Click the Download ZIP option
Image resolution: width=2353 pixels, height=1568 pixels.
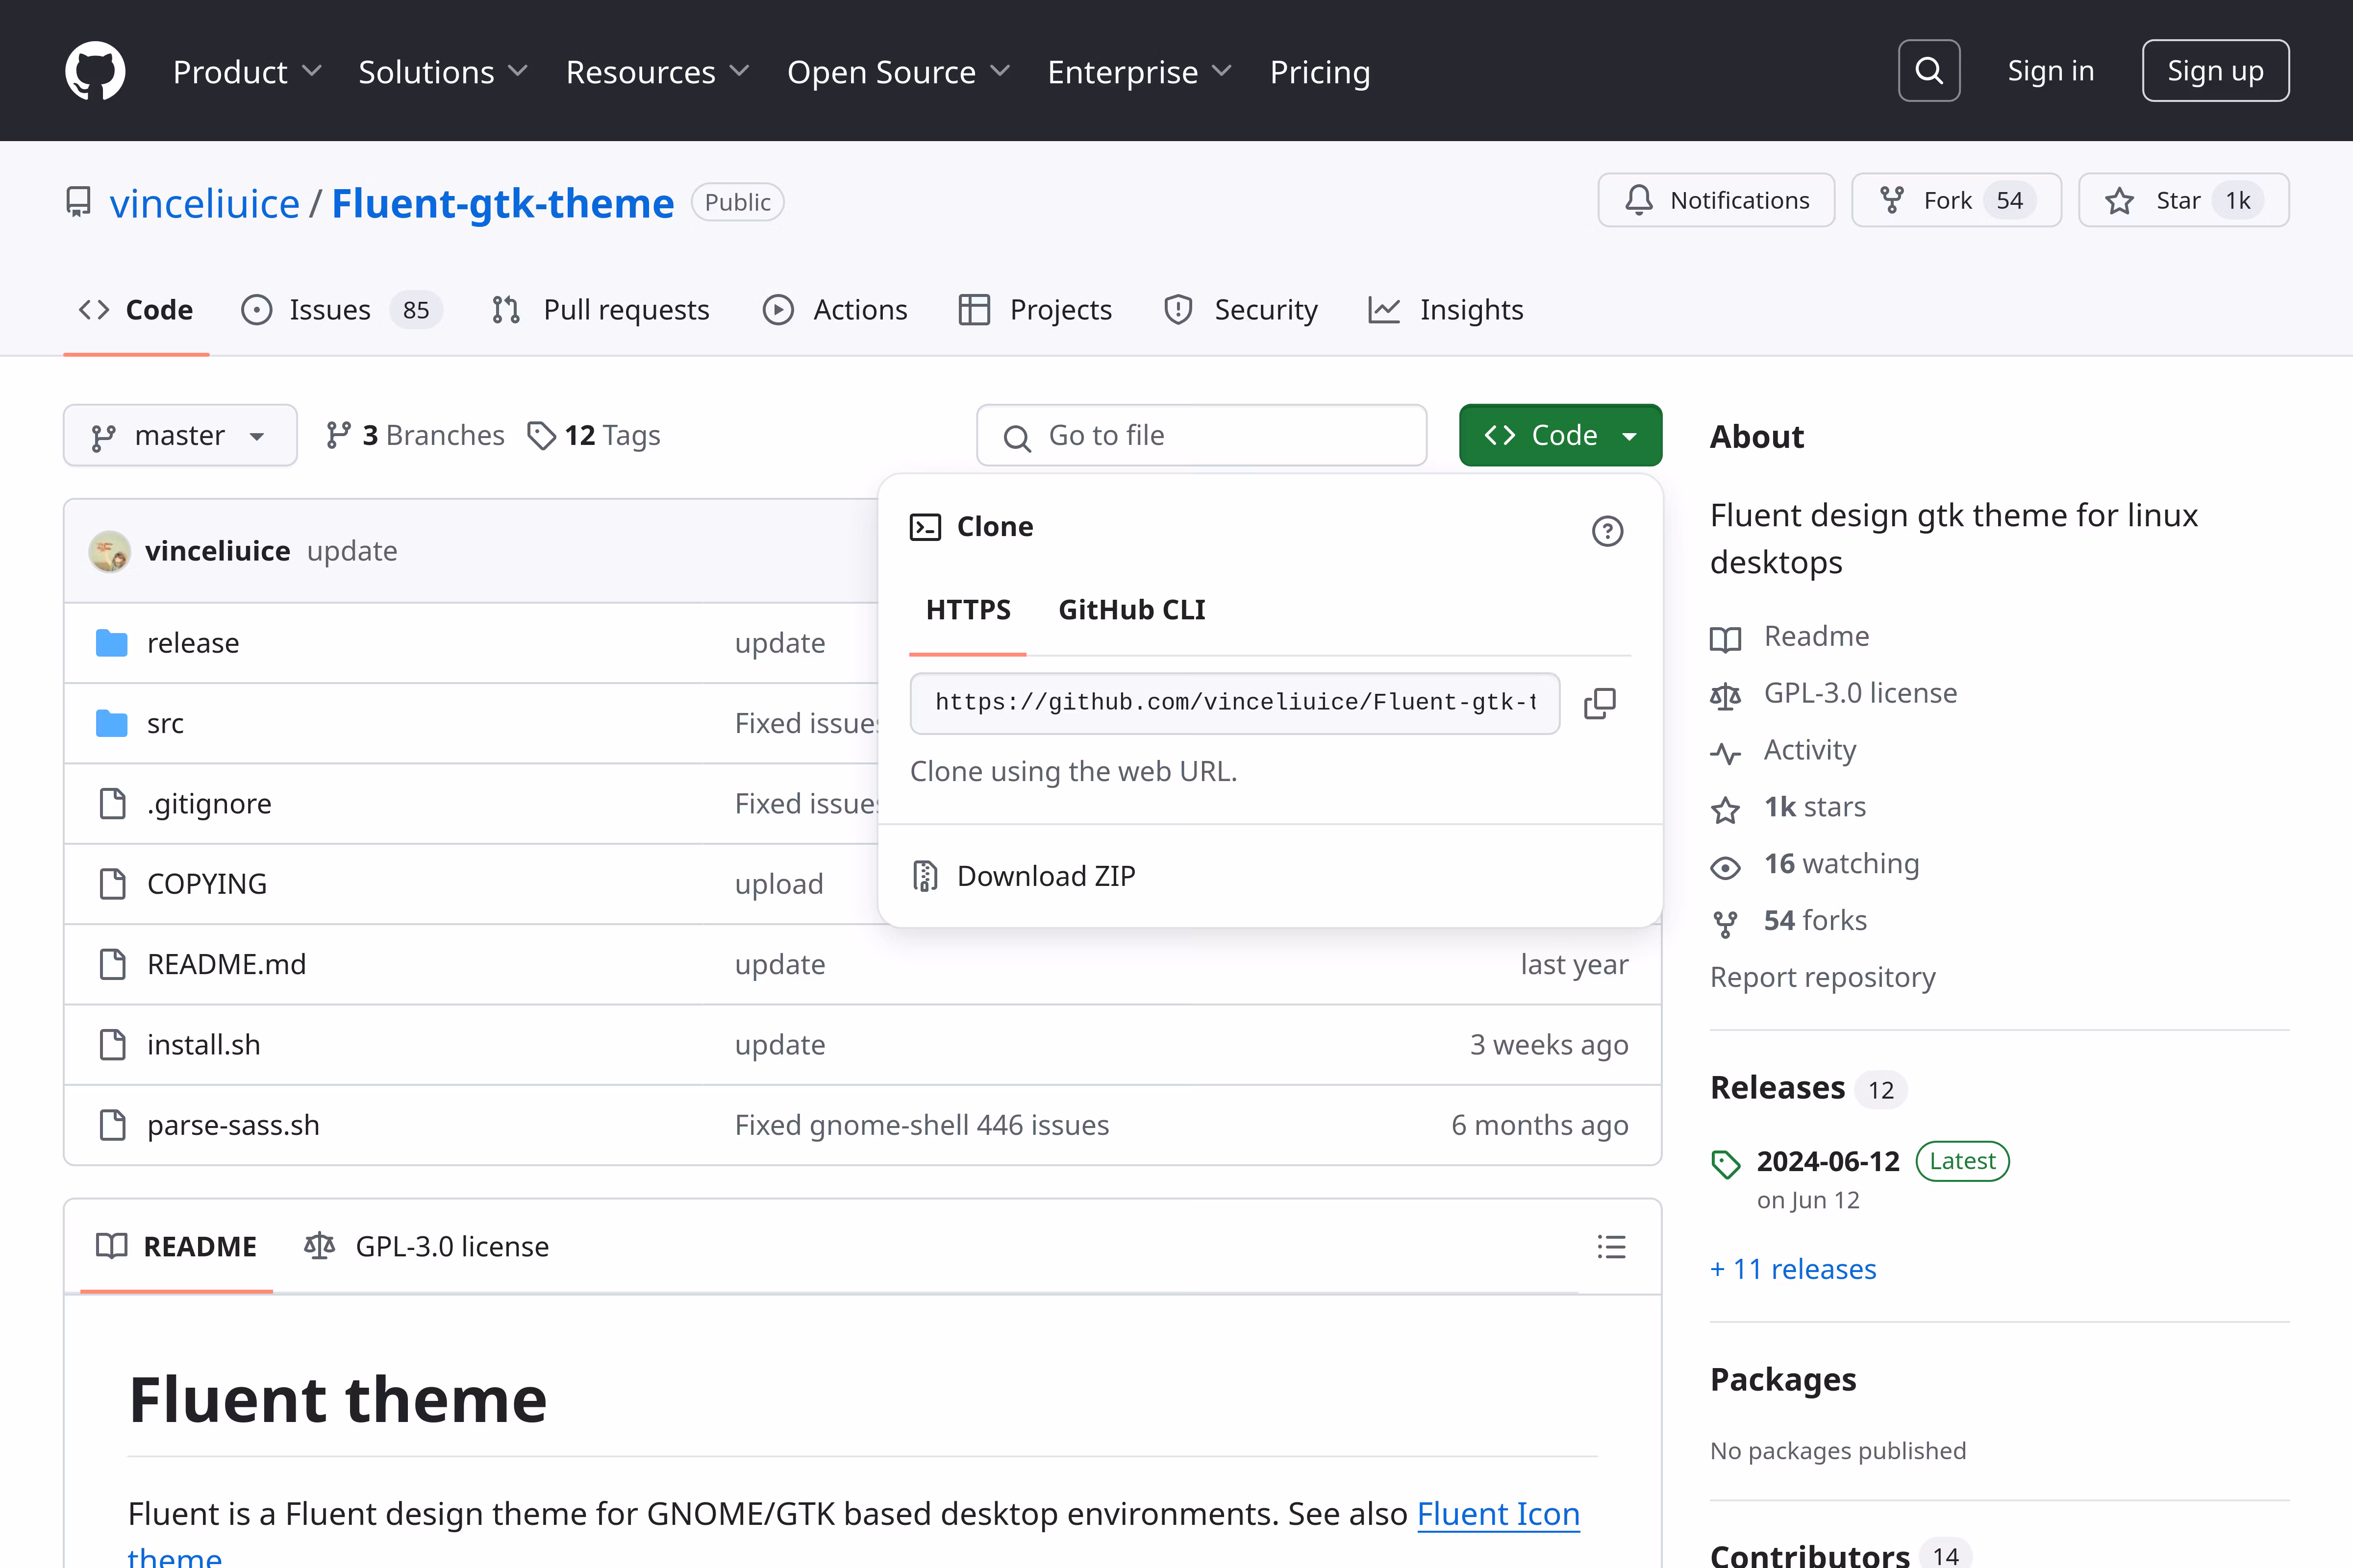tap(1045, 876)
